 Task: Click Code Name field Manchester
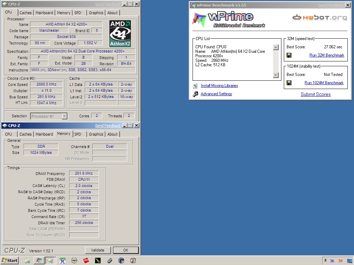click(x=49, y=30)
